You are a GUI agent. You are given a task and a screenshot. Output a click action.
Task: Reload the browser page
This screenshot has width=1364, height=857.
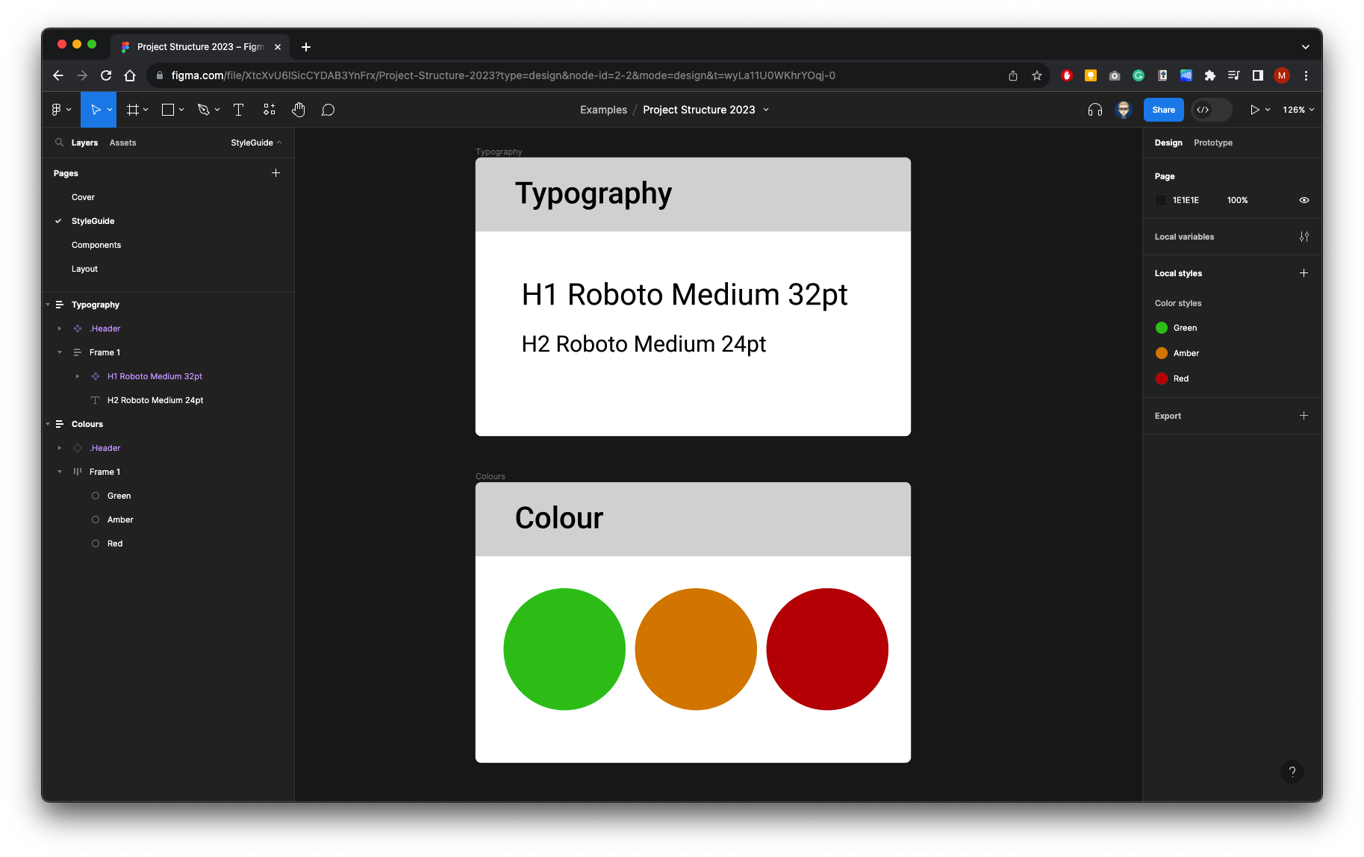(106, 75)
